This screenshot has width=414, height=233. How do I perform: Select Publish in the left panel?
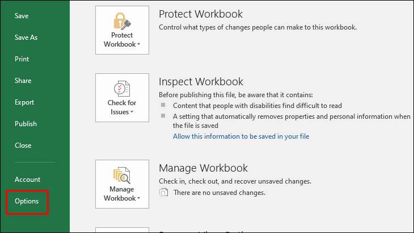tap(26, 124)
